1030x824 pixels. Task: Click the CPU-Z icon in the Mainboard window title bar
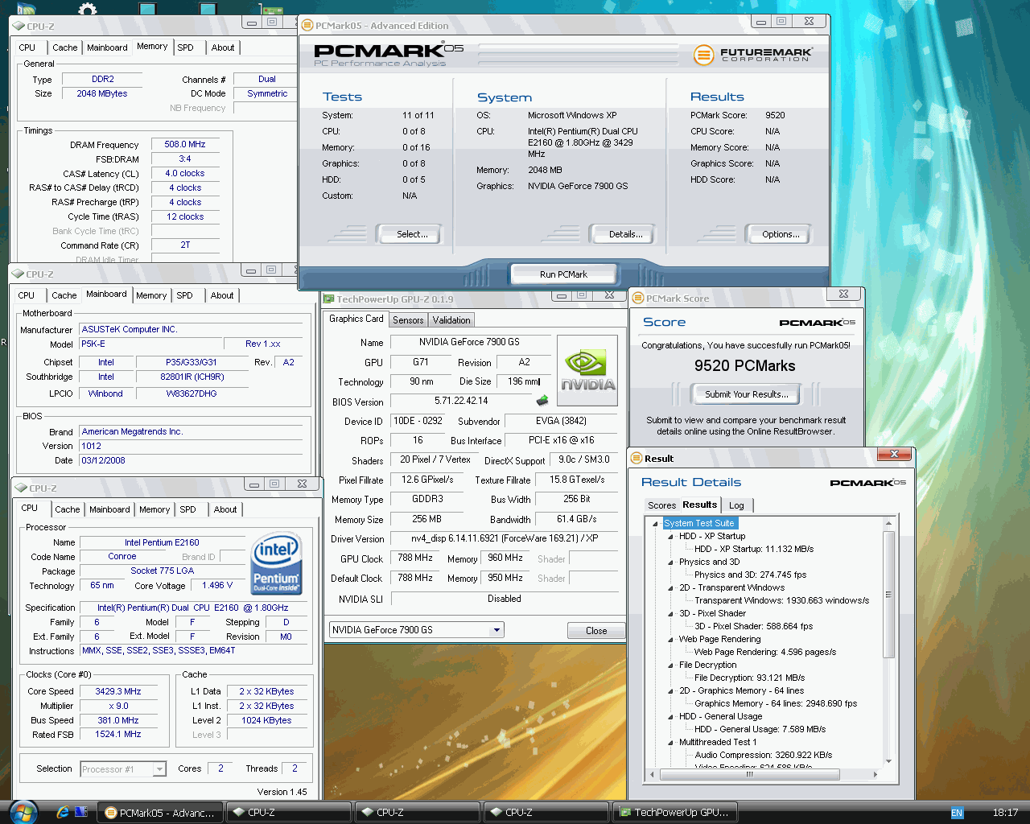(18, 274)
